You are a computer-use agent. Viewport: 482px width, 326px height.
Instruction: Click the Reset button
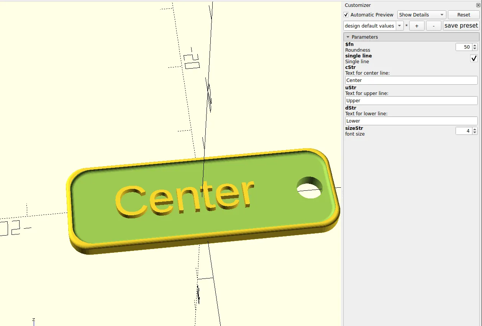(464, 15)
